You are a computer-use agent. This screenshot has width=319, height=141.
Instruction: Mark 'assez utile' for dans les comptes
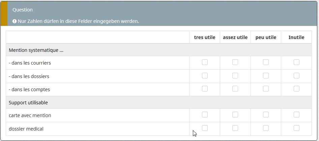[x=235, y=89]
